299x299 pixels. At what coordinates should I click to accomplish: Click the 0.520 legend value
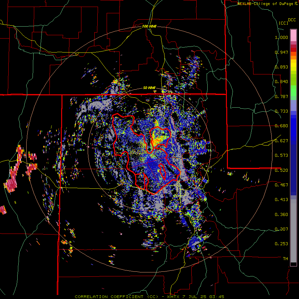pyautogui.click(x=281, y=170)
